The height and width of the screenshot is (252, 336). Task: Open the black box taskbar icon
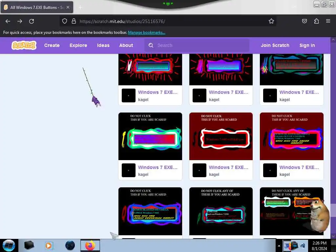(29, 245)
